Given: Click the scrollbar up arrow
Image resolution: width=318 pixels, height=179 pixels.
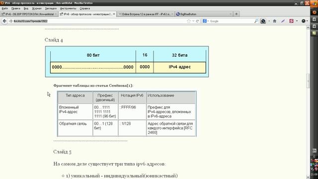Looking at the screenshot, I should pos(308,27).
